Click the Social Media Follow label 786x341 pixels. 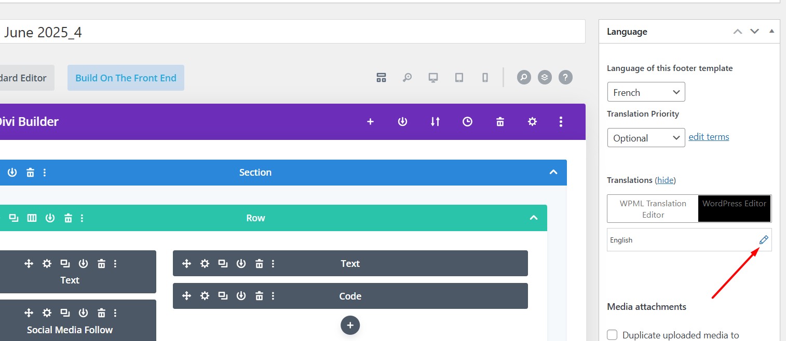[x=70, y=330]
